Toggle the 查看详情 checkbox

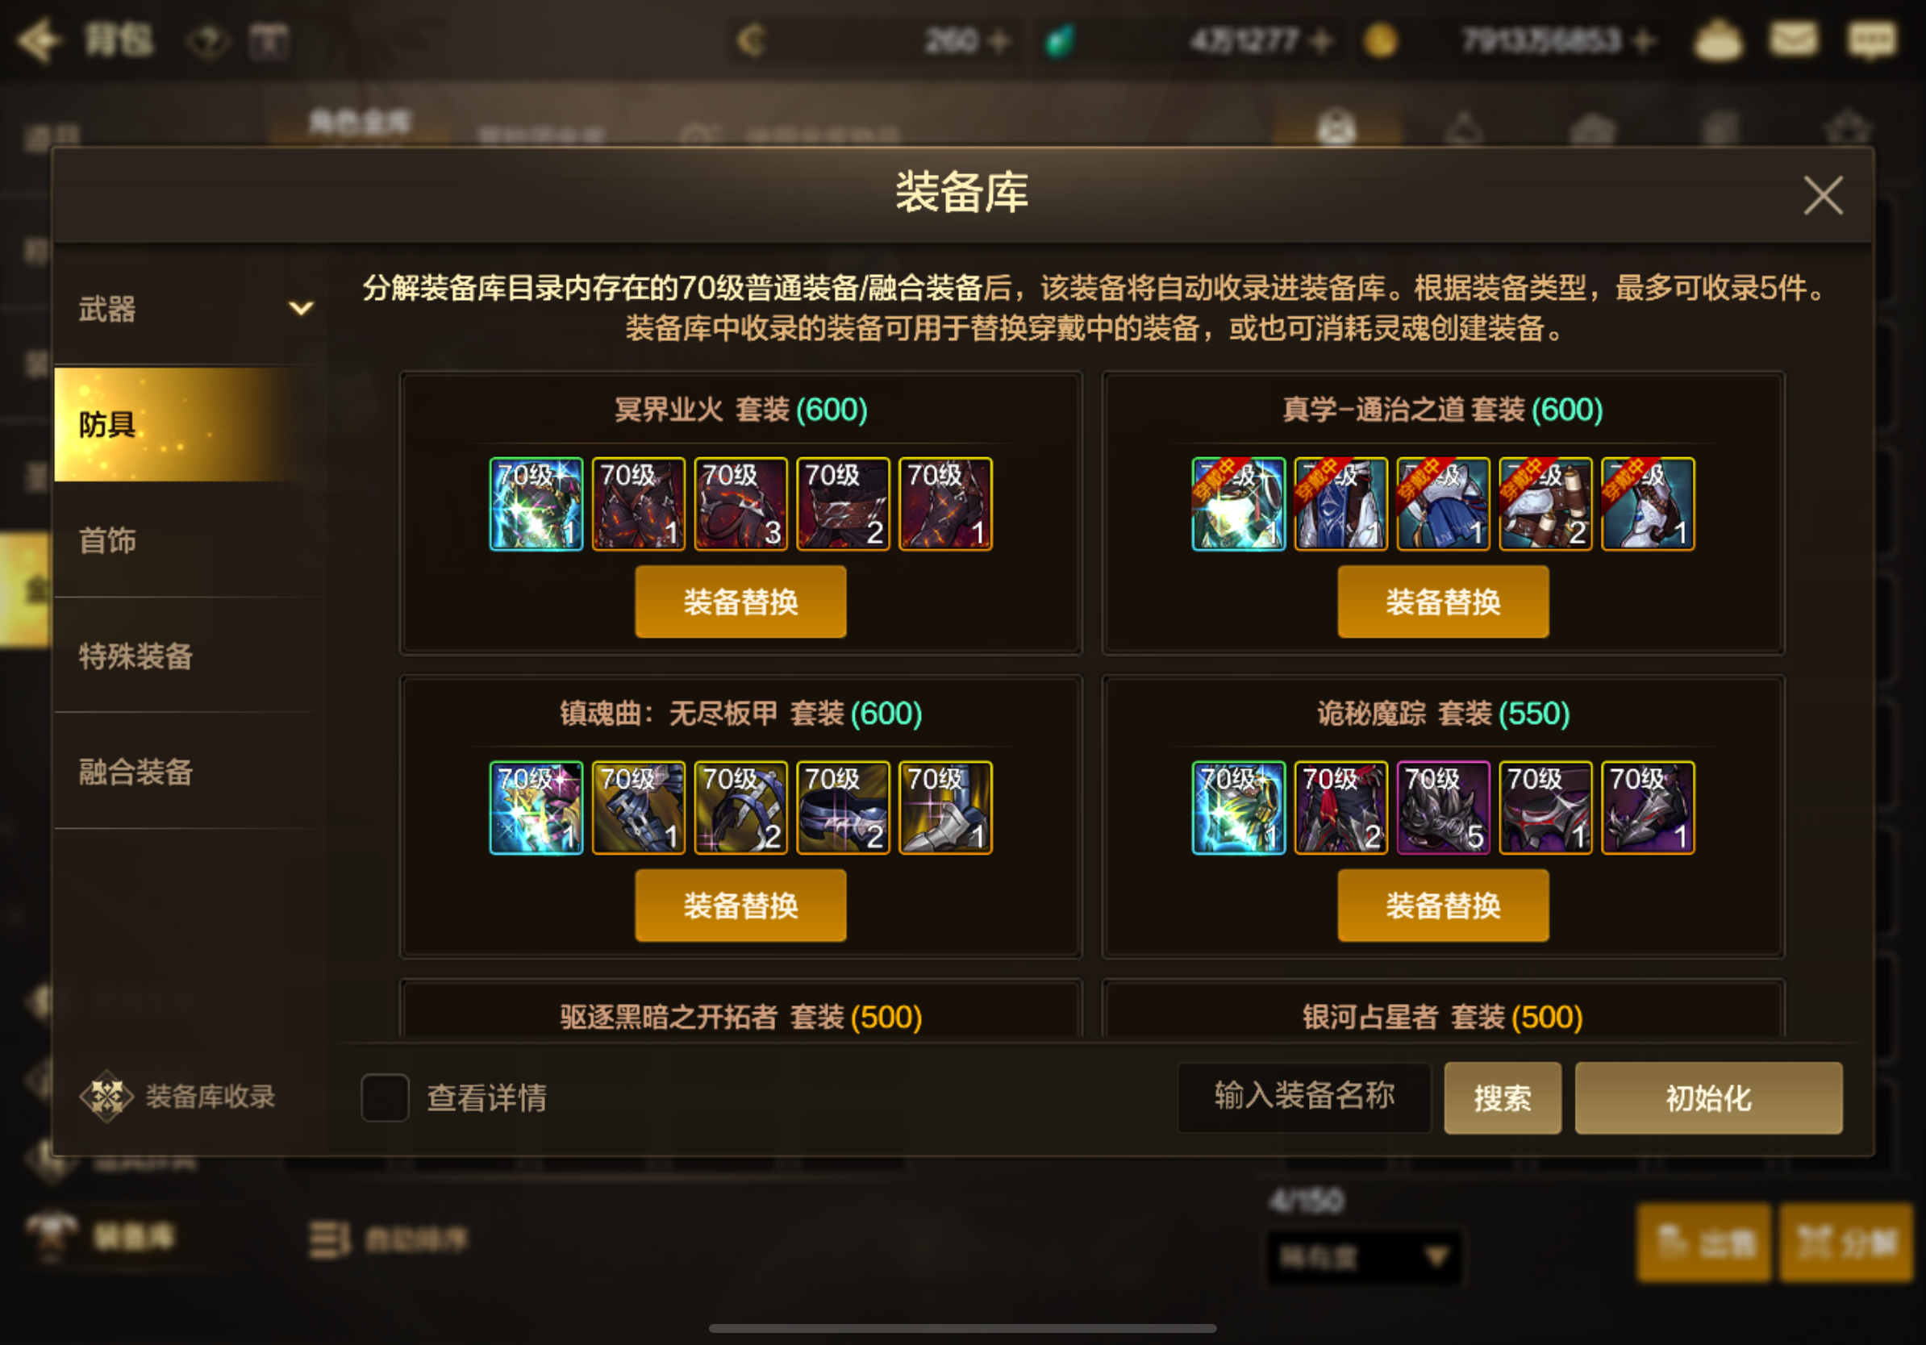pos(385,1097)
